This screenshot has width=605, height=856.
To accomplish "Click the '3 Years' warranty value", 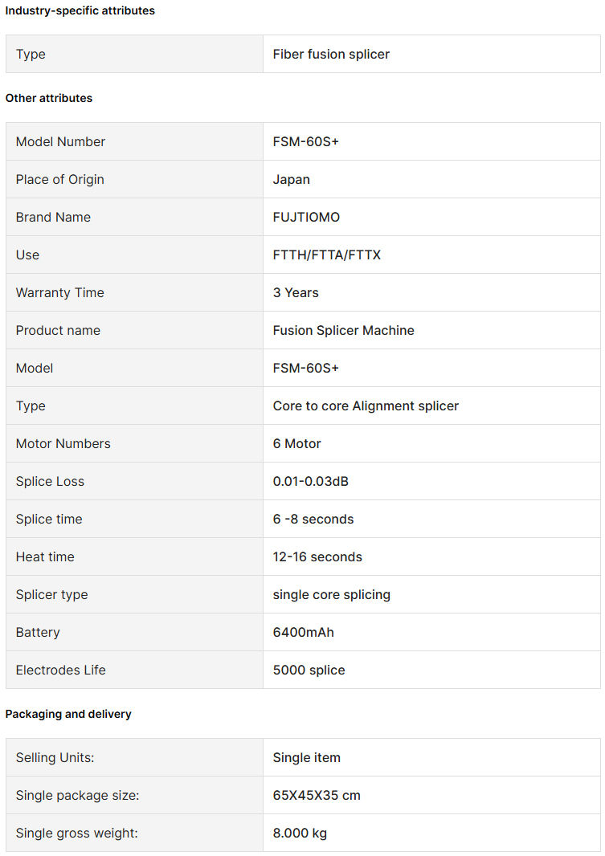I will (x=296, y=292).
